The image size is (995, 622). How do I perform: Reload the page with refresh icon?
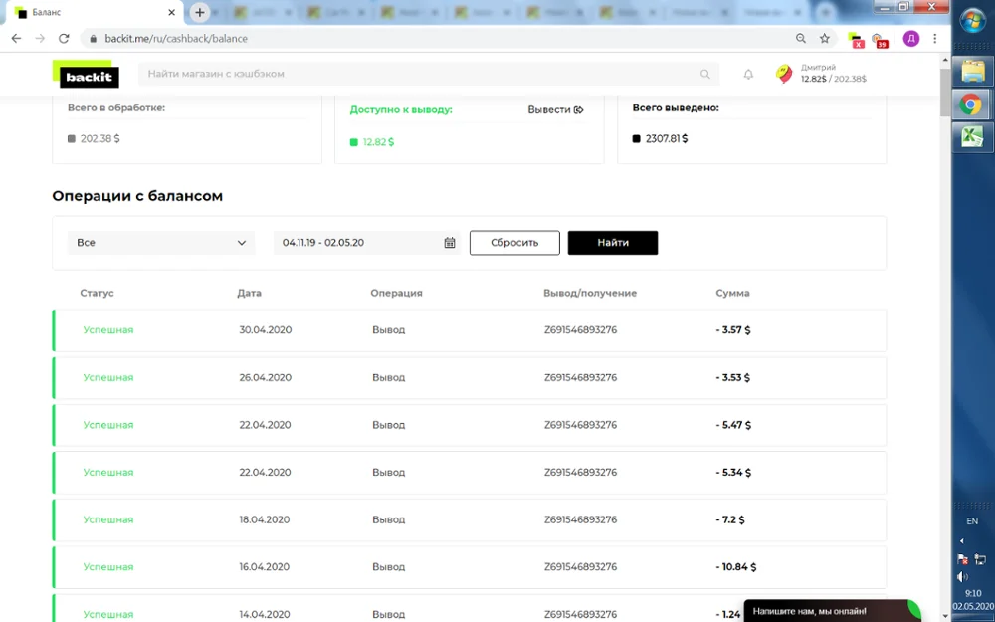coord(64,38)
